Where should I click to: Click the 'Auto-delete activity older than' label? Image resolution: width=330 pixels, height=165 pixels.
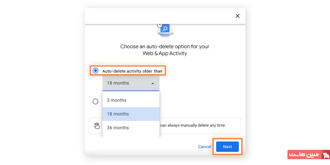[x=133, y=71]
